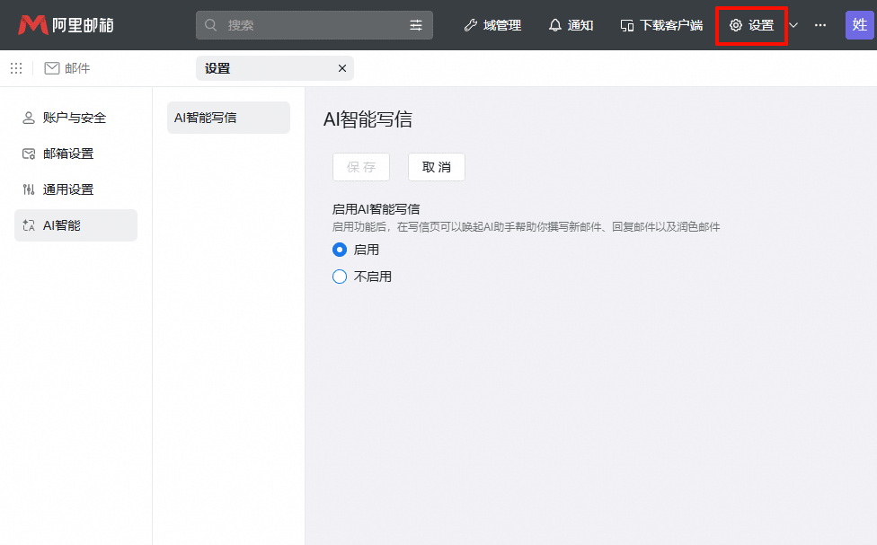
Task: Switch to the 设置 tab
Action: (261, 67)
